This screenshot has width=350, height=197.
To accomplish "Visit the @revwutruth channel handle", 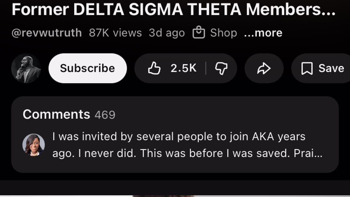I will point(46,33).
